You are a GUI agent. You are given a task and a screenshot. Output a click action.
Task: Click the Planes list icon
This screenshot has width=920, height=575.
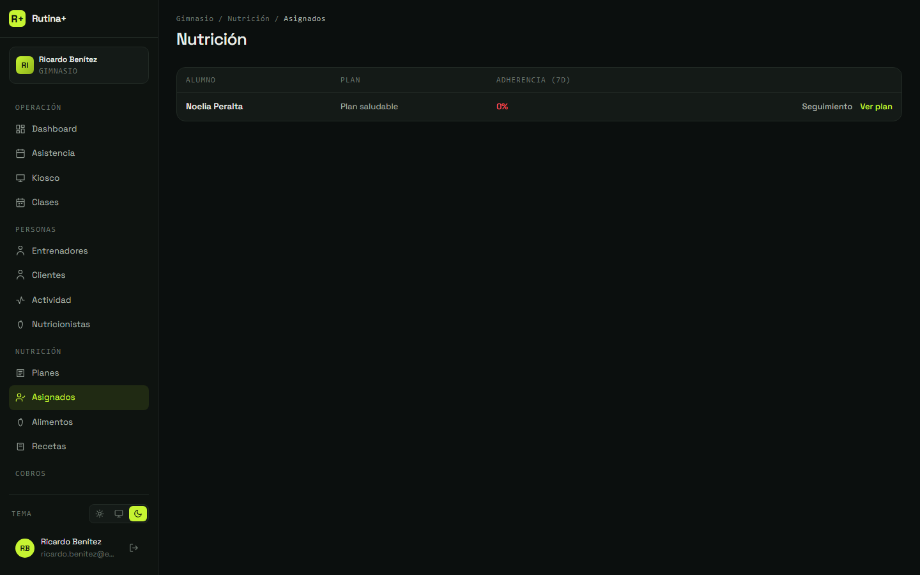20,373
